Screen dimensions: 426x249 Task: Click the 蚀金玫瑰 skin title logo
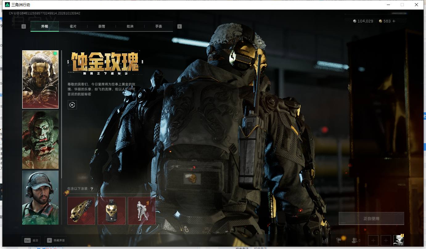click(105, 64)
